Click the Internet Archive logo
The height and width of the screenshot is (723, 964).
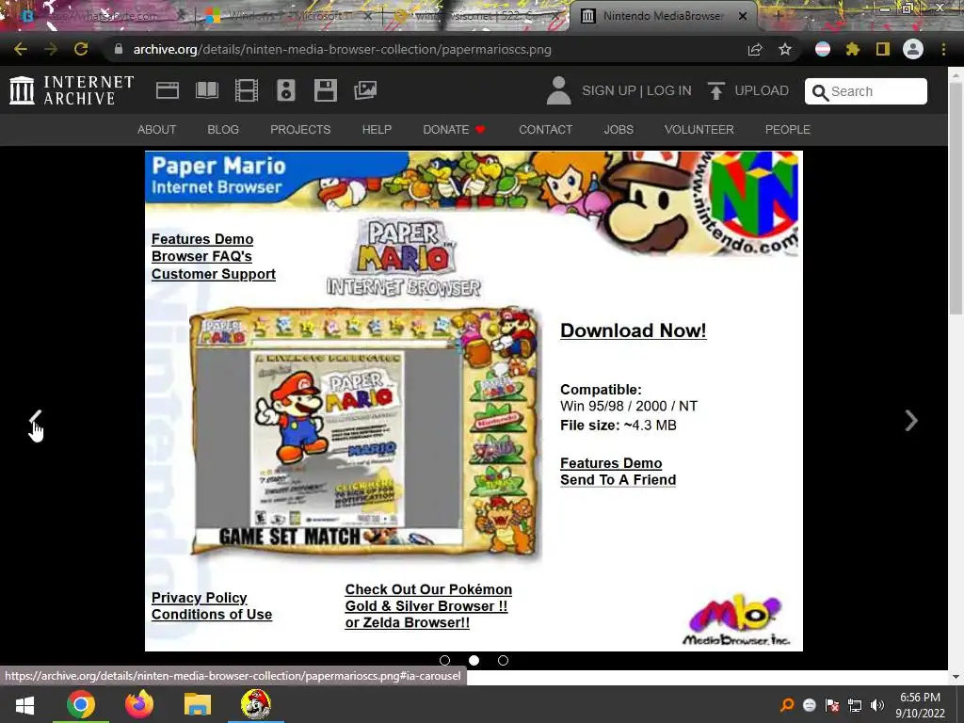pos(72,90)
